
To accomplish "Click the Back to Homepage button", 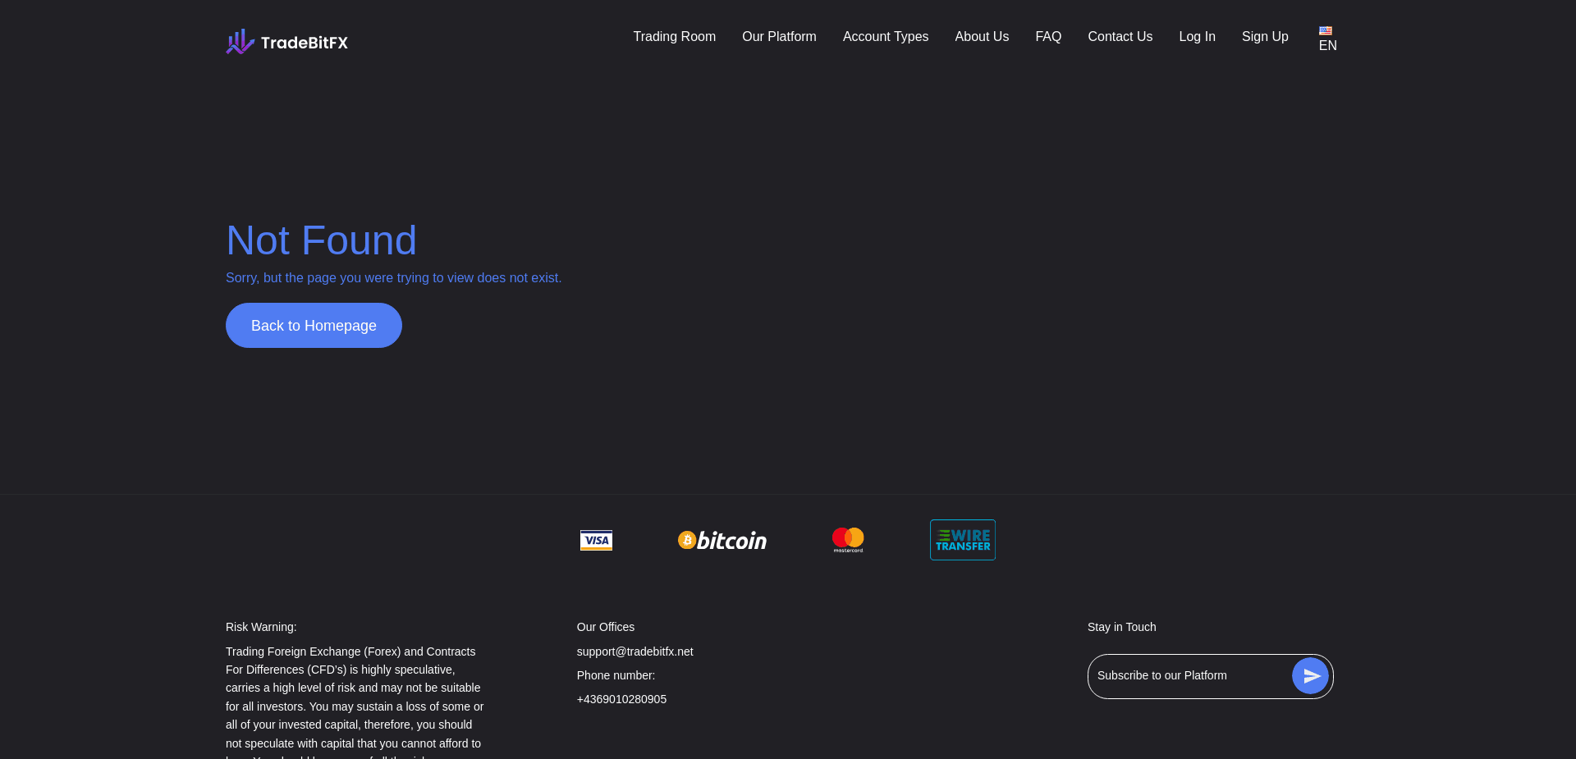I will (313, 325).
